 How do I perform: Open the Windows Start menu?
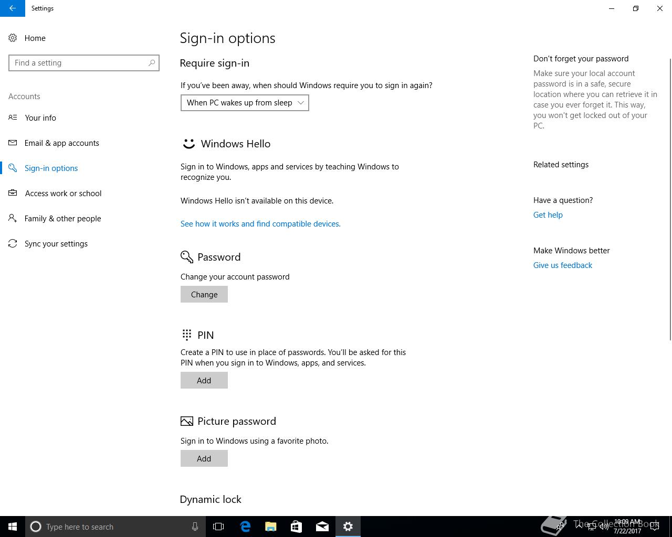point(13,527)
